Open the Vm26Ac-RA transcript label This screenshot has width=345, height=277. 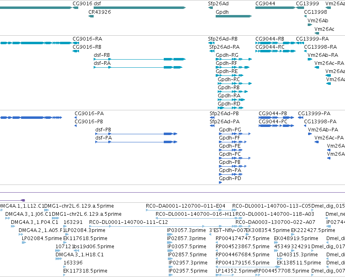point(329,63)
